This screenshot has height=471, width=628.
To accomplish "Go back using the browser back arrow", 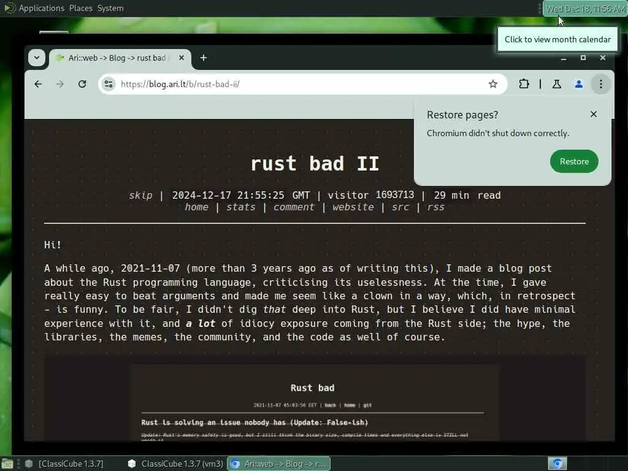I will click(x=38, y=84).
